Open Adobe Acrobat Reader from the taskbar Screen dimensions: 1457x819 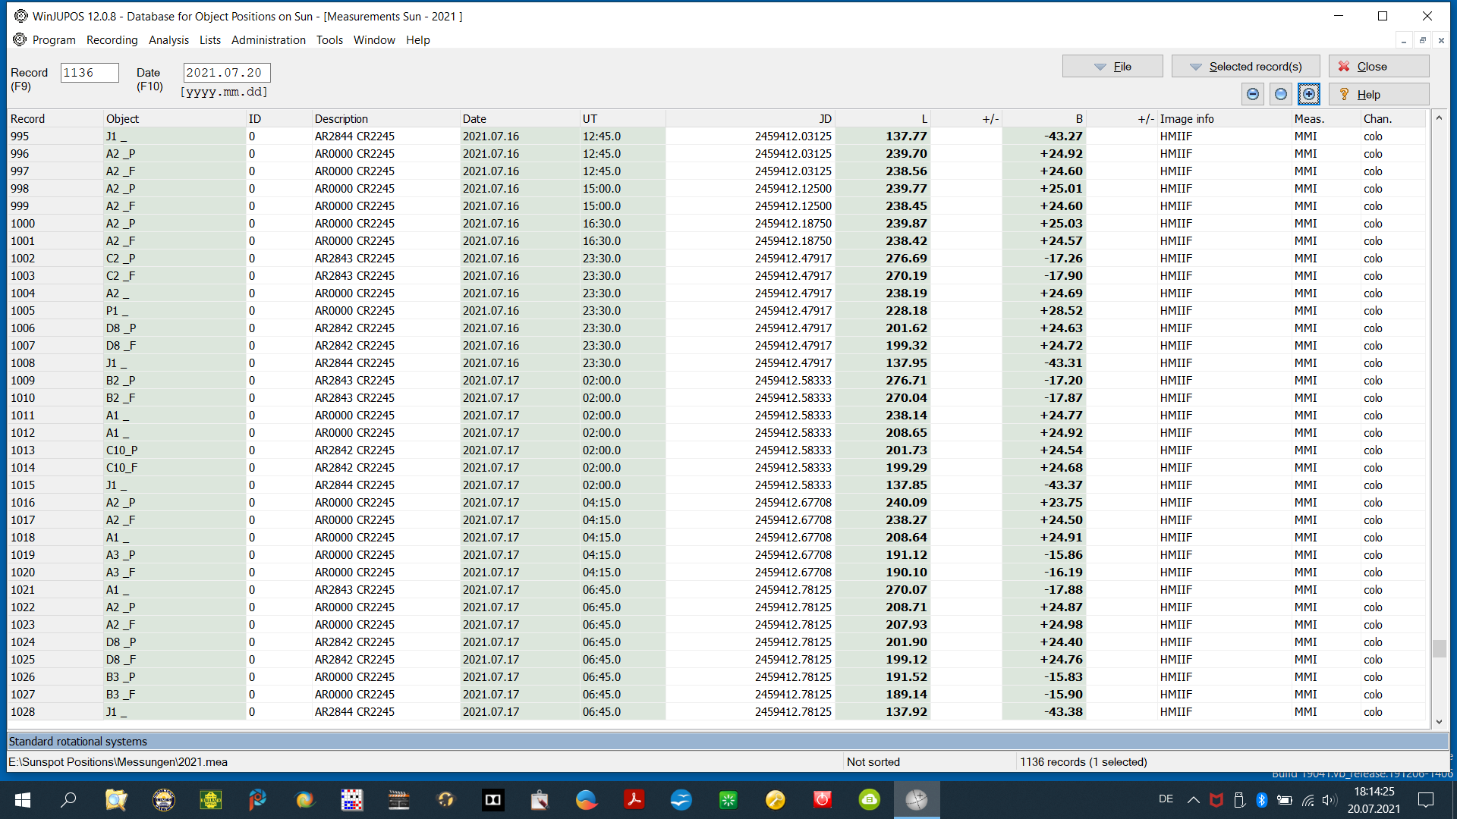click(x=634, y=800)
